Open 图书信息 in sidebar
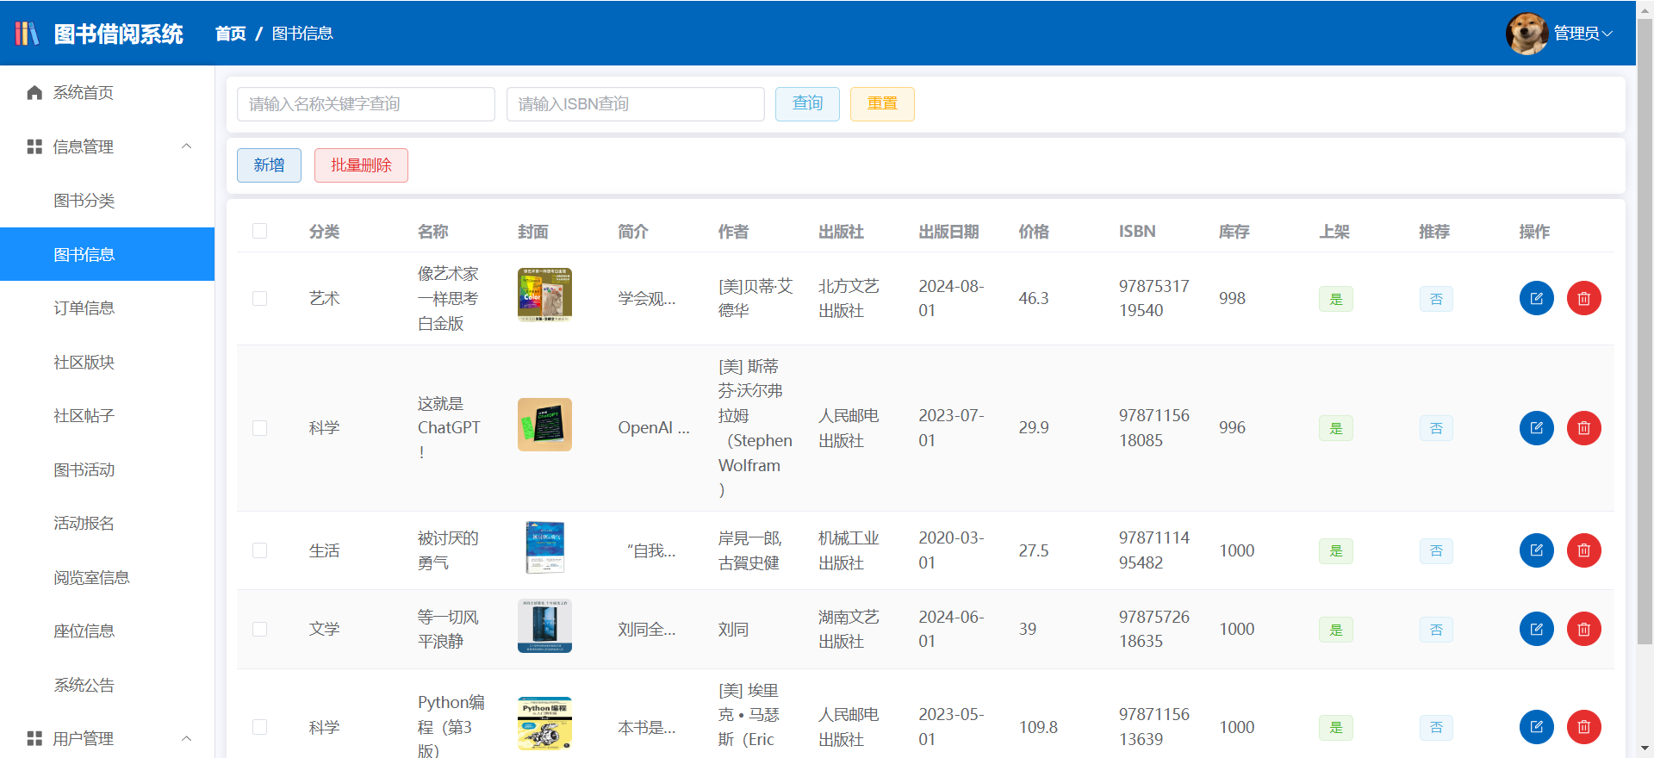Viewport: 1654px width, 758px height. pyautogui.click(x=107, y=254)
